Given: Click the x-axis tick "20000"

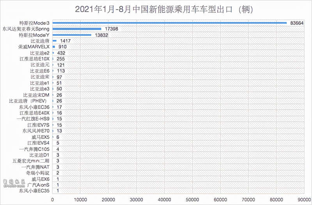Looking at the screenshot, I should point(108,200).
